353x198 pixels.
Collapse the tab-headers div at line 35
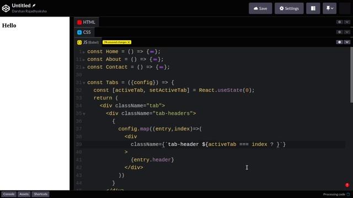click(84, 114)
